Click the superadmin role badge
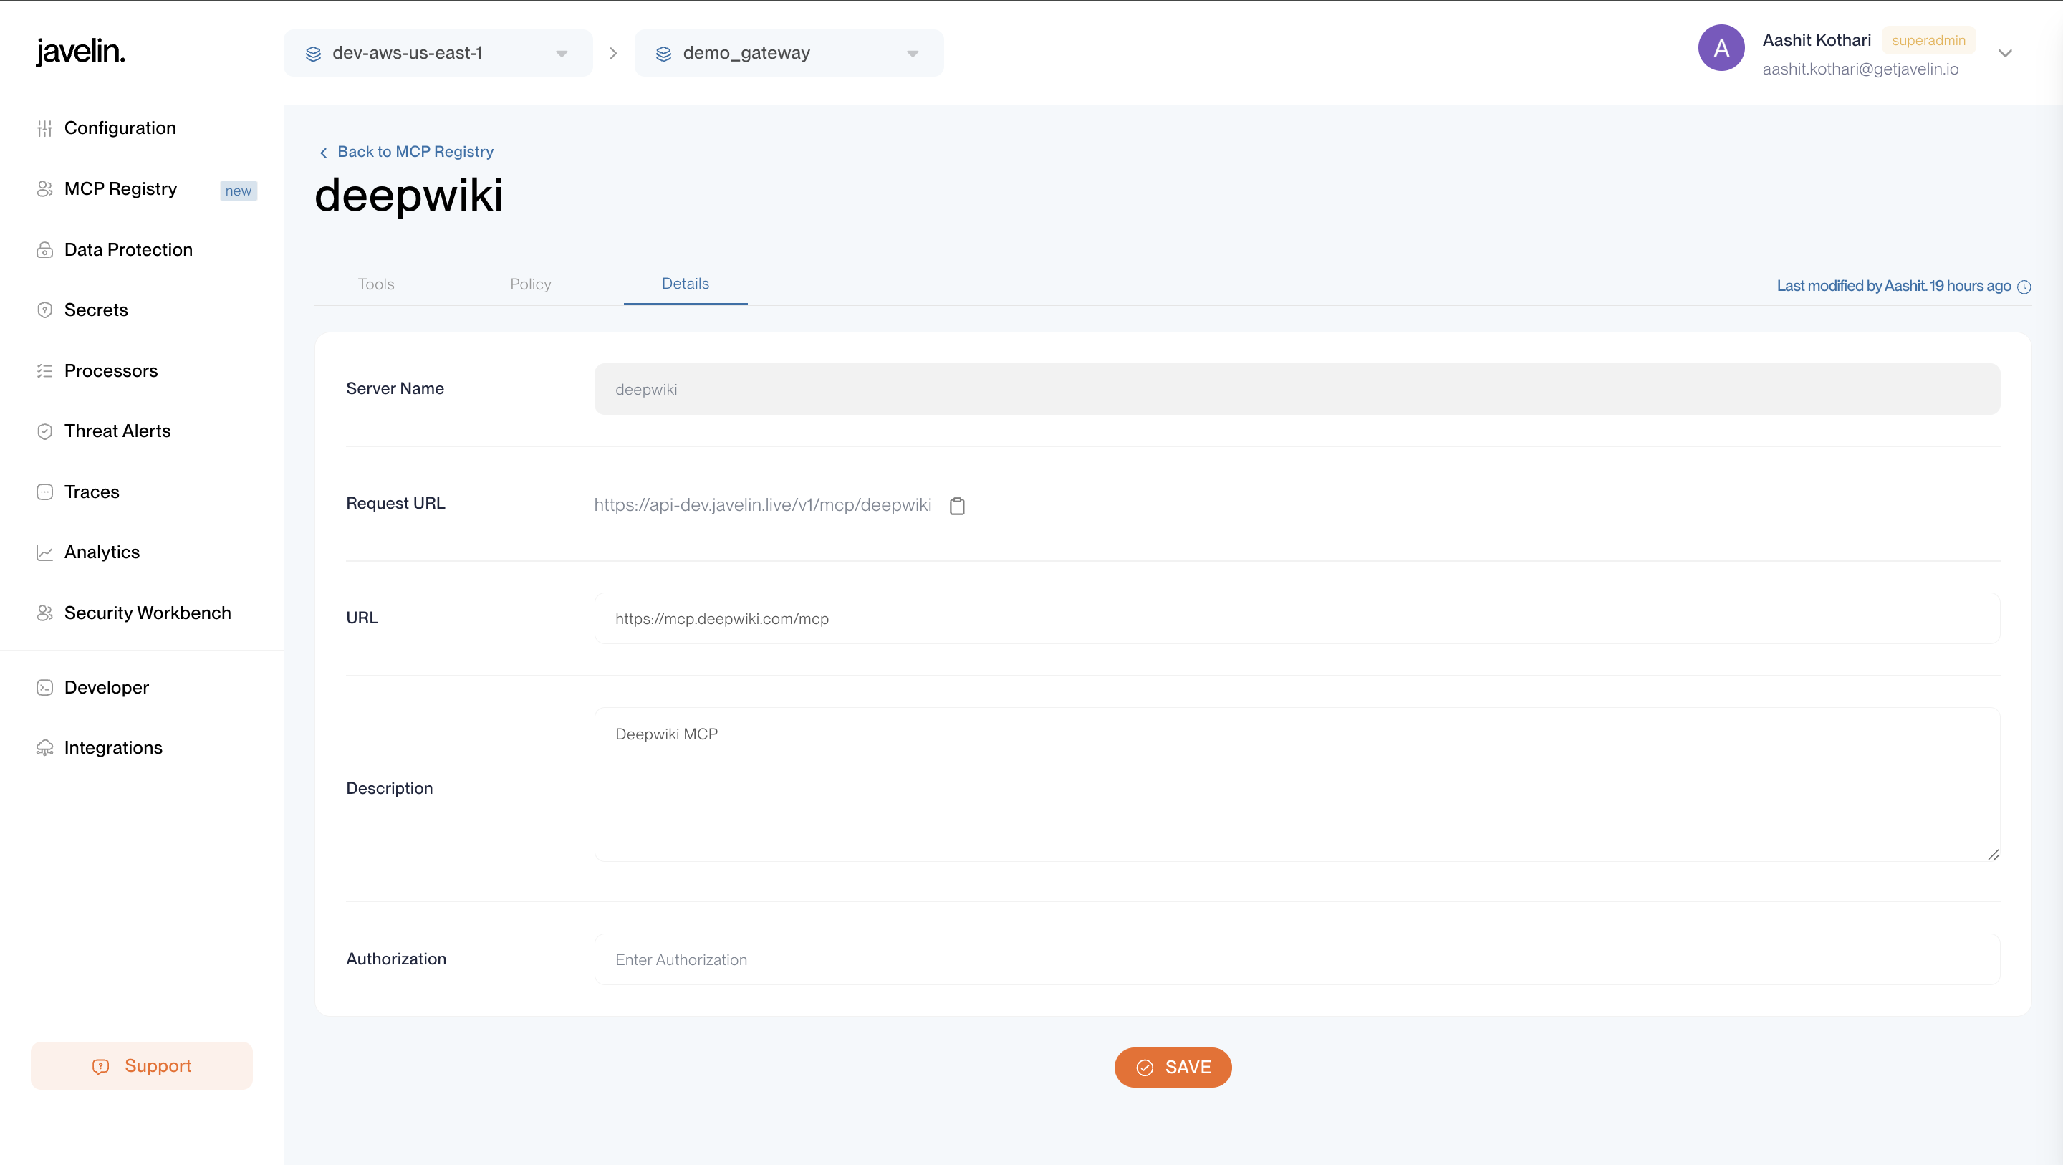This screenshot has height=1165, width=2063. click(1928, 40)
